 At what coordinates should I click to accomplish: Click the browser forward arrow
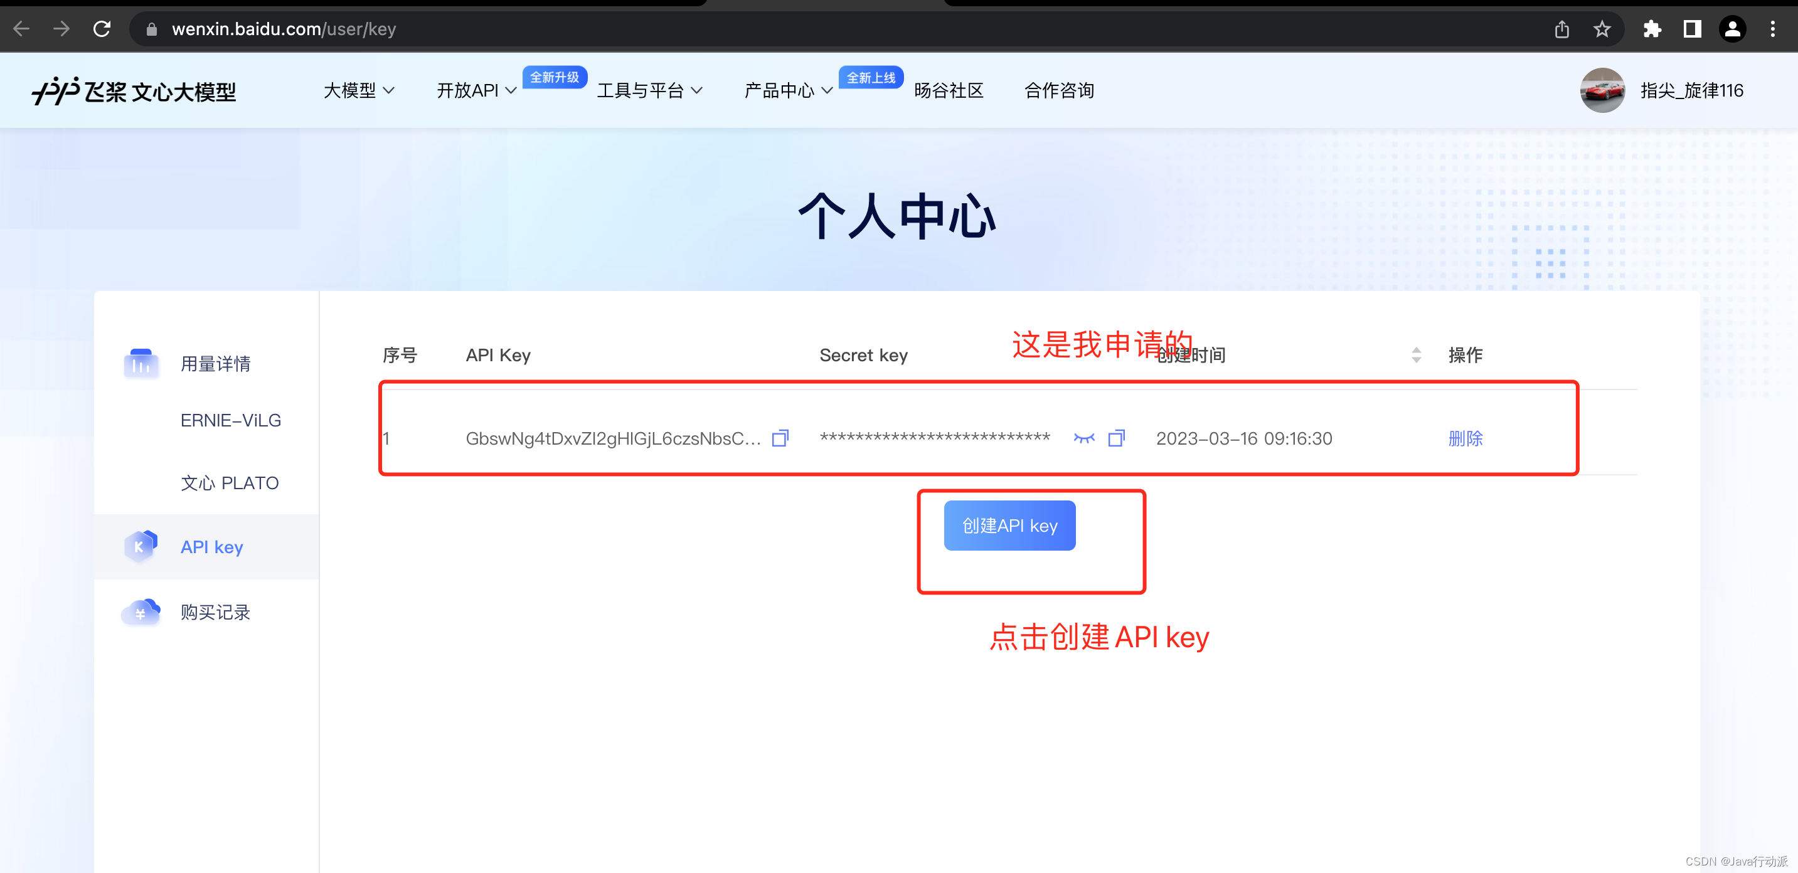[x=61, y=29]
